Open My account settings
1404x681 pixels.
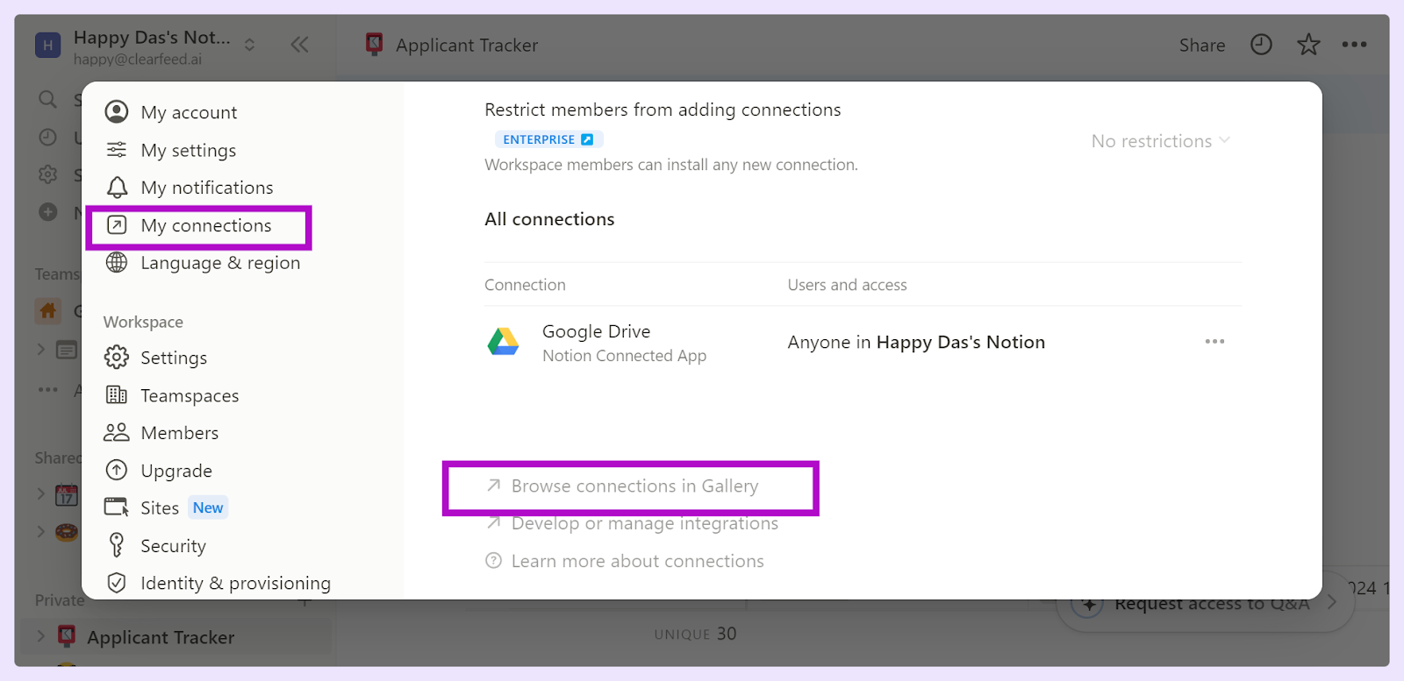coord(189,112)
